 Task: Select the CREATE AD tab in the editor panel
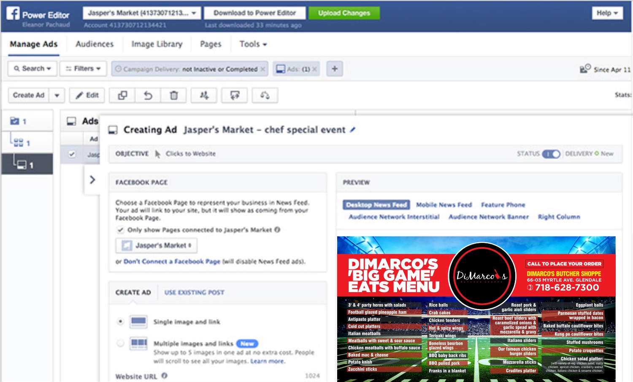(x=133, y=292)
